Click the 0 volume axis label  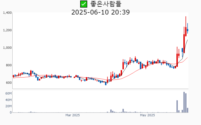11,112
